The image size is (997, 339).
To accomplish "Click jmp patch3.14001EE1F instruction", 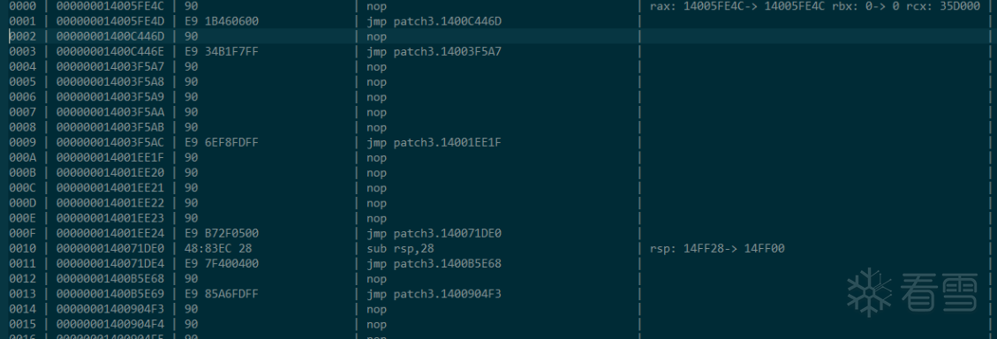I will (434, 142).
